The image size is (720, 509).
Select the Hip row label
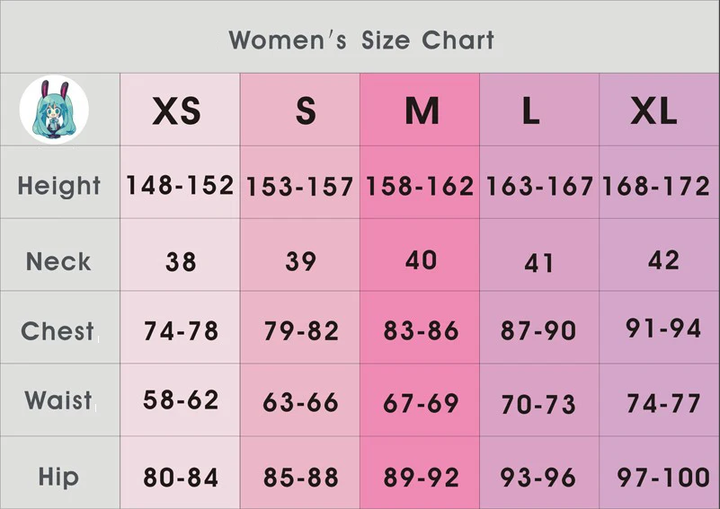point(58,477)
